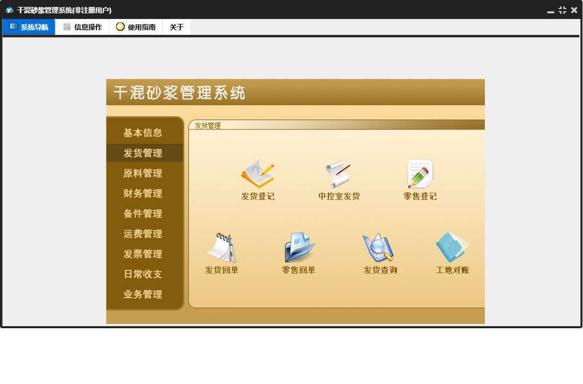Click the app logo in title bar

point(10,10)
